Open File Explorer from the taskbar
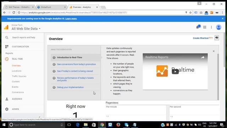 86,125
